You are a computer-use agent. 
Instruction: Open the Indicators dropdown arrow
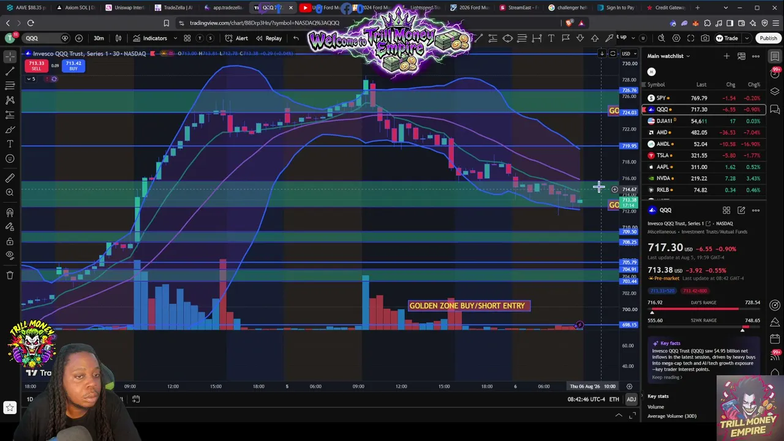coord(175,38)
